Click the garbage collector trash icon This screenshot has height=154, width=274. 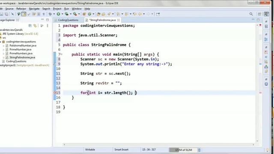pyautogui.click(x=199, y=150)
